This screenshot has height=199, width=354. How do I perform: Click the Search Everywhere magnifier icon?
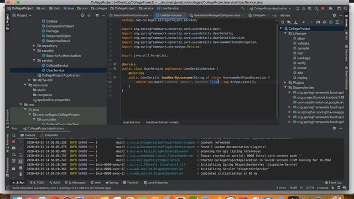[x=345, y=8]
